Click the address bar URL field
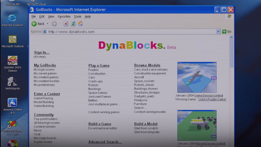This screenshot has height=147, width=261. coord(132,31)
